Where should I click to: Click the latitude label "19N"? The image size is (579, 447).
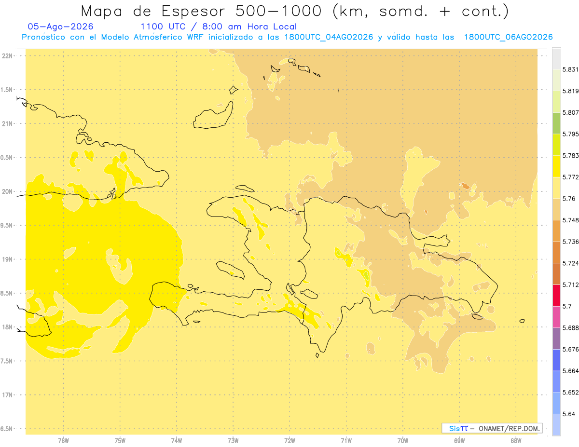pos(7,259)
